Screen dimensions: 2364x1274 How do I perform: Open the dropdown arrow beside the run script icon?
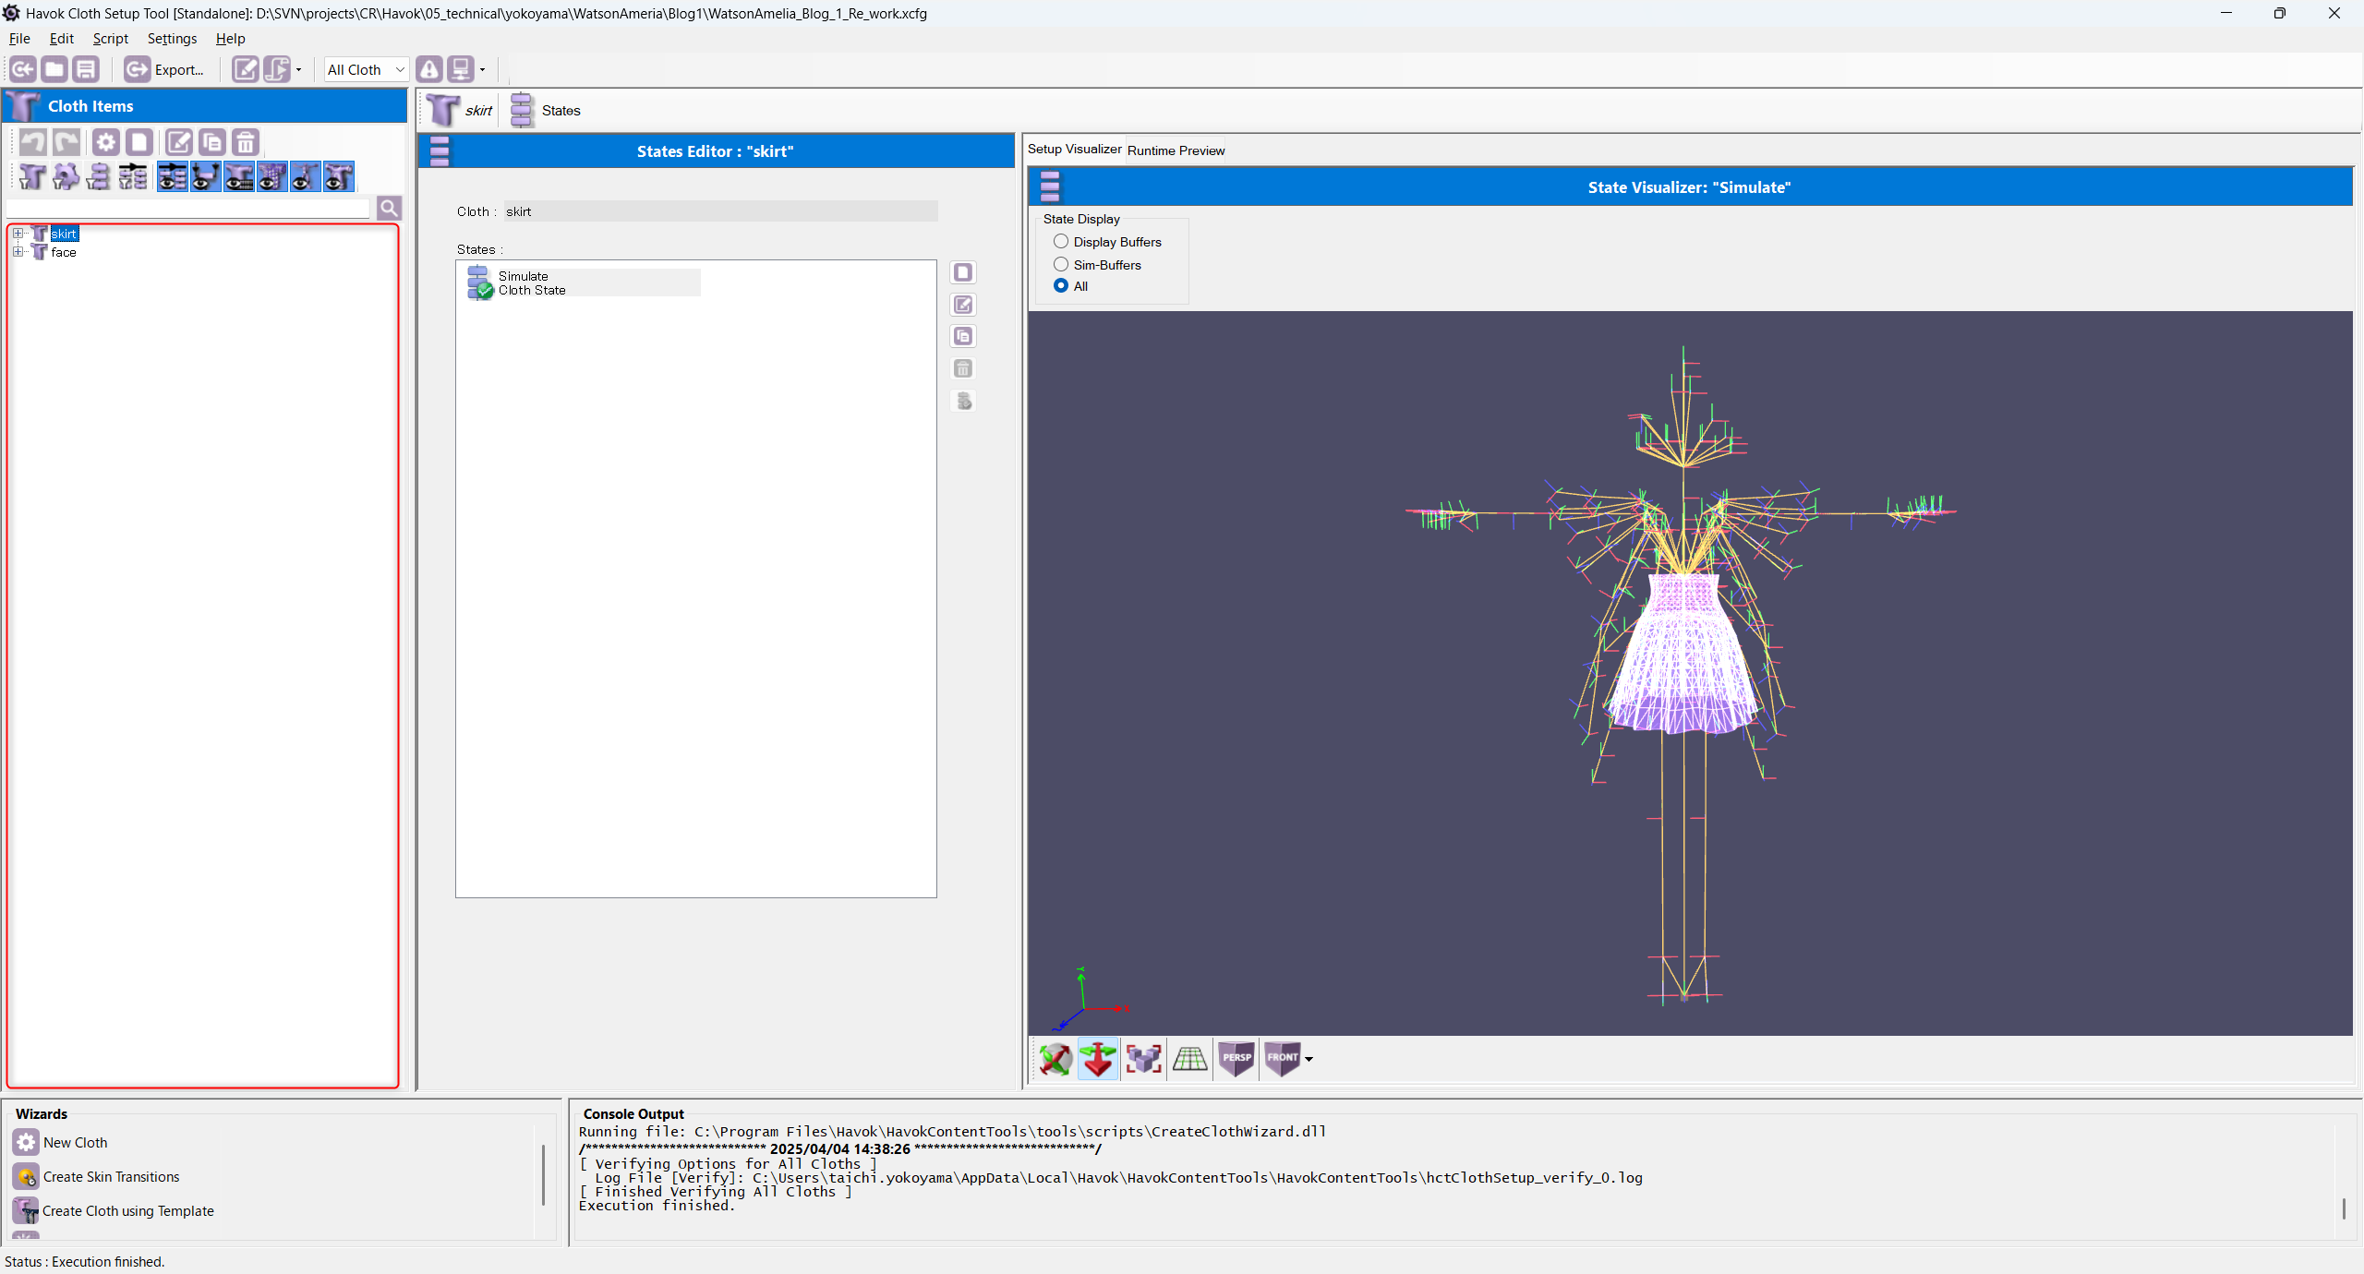[x=298, y=70]
